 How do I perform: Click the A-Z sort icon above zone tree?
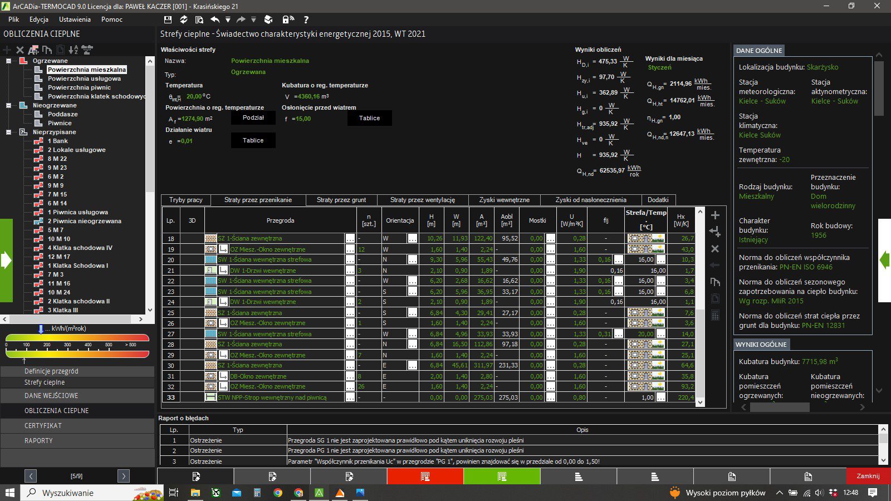coord(74,50)
